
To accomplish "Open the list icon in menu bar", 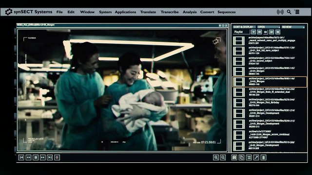I will [x=297, y=12].
